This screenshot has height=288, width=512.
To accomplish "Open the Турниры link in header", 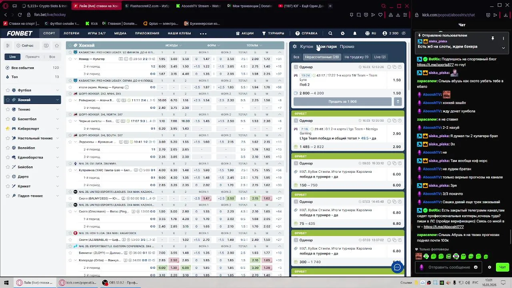I will [273, 33].
